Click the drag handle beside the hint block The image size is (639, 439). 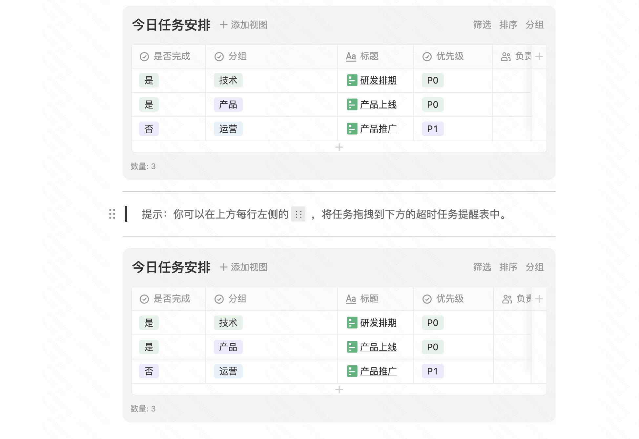click(x=112, y=214)
